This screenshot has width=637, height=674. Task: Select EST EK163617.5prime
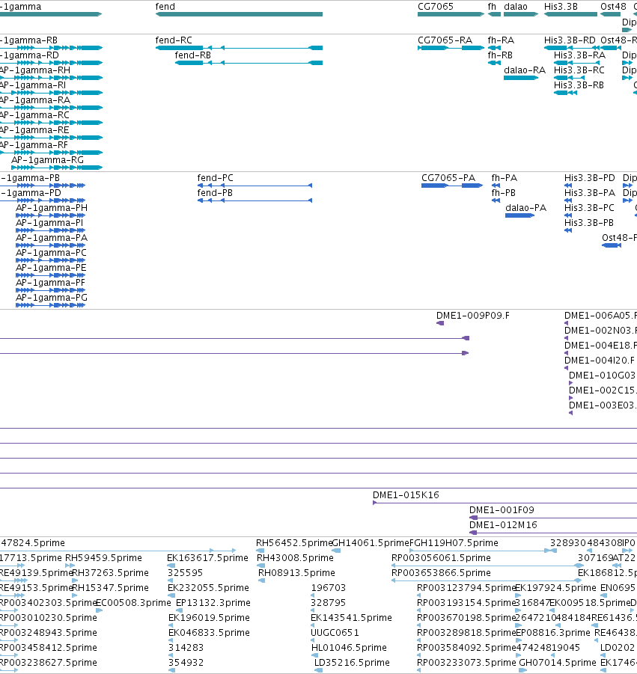(x=208, y=558)
